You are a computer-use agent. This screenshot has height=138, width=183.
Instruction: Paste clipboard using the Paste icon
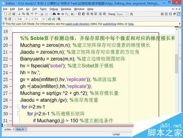[x=27, y=14]
